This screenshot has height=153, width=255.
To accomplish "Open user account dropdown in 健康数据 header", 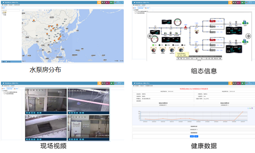I will [251, 83].
